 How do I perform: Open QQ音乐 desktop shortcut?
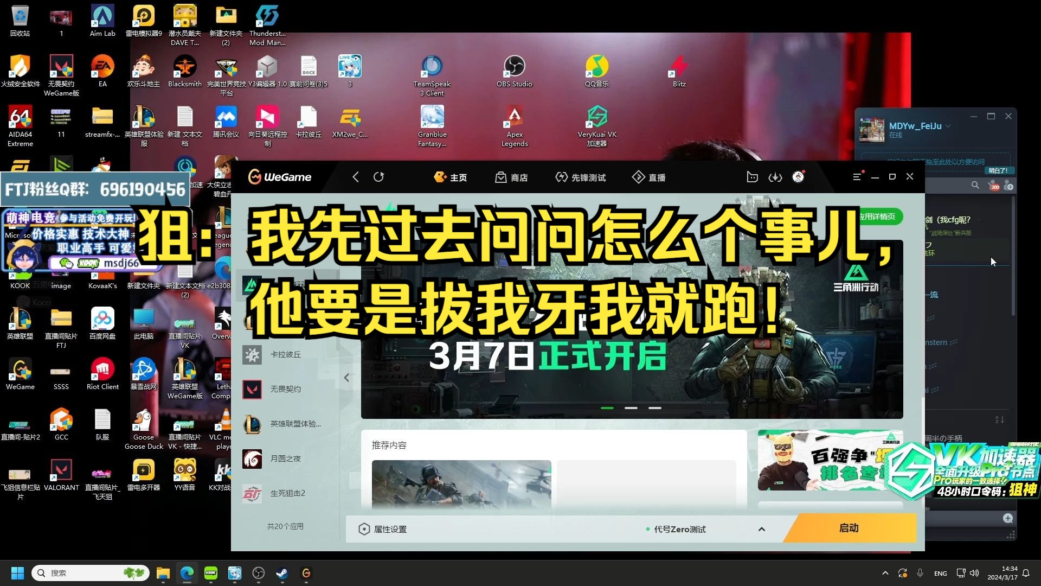[x=597, y=71]
